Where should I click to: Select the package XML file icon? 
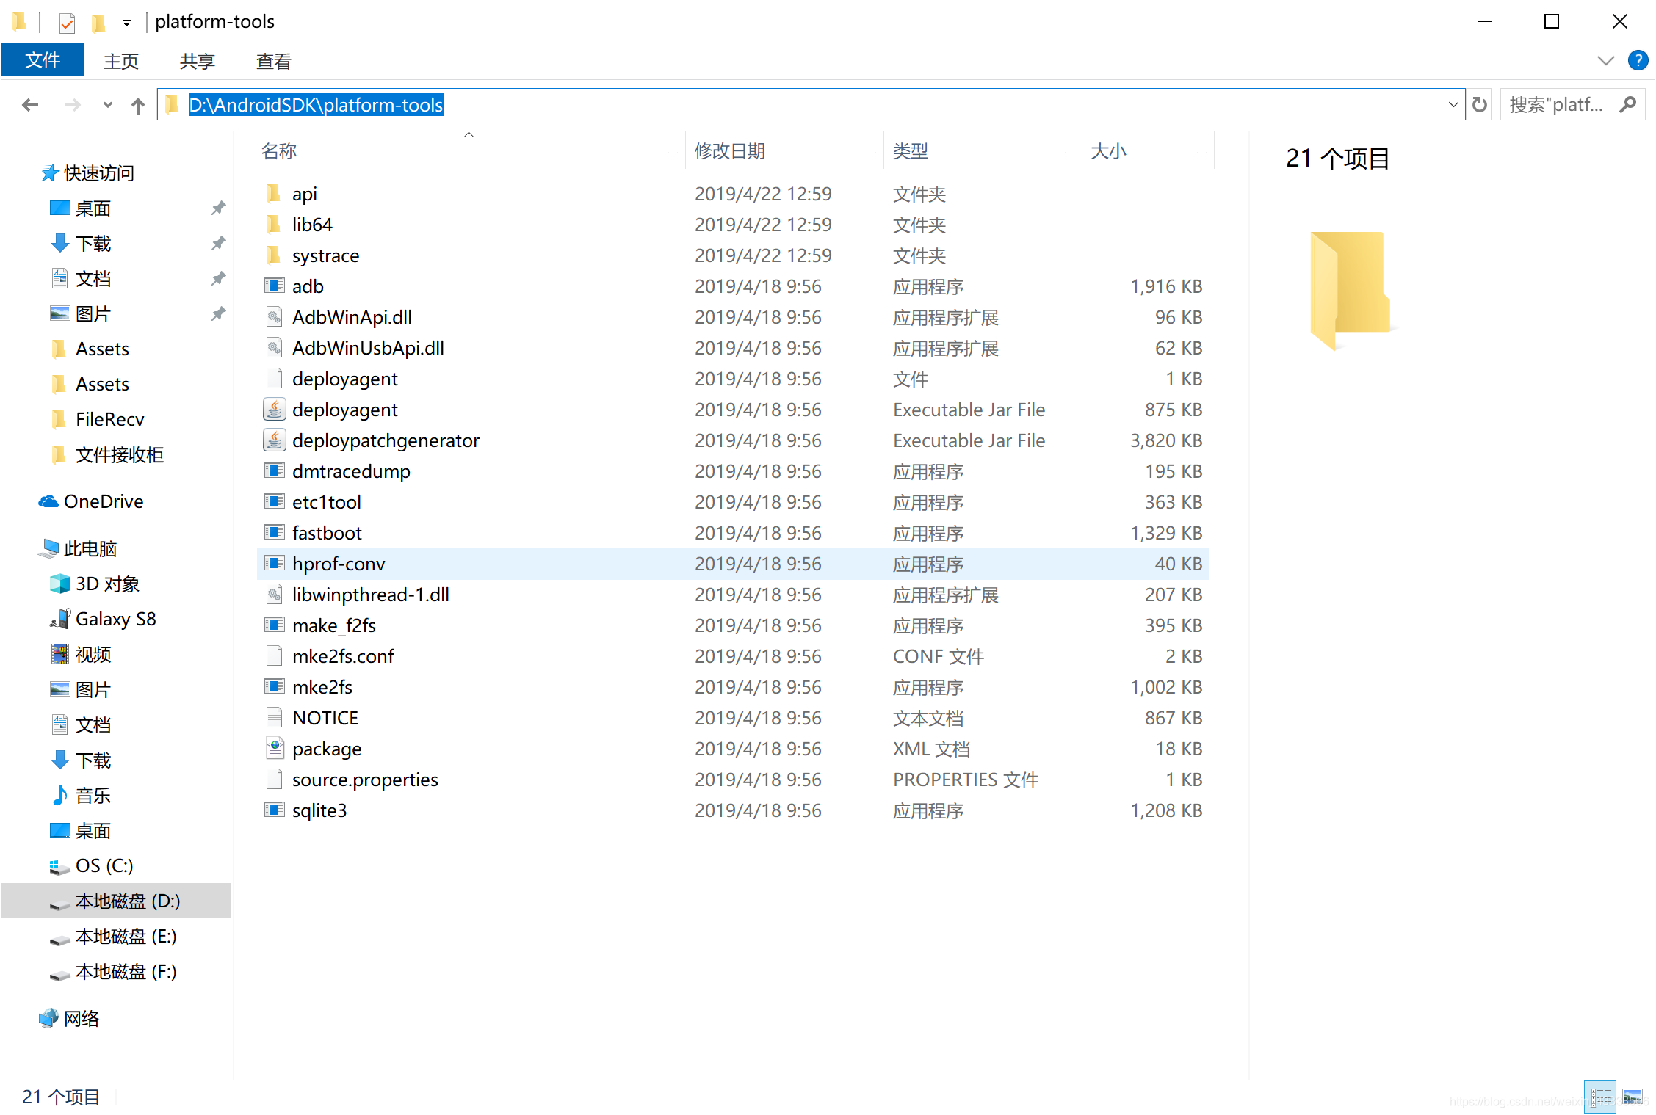(274, 749)
